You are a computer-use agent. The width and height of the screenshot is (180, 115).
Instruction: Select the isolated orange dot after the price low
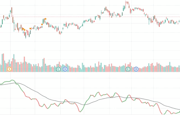pos(30,29)
